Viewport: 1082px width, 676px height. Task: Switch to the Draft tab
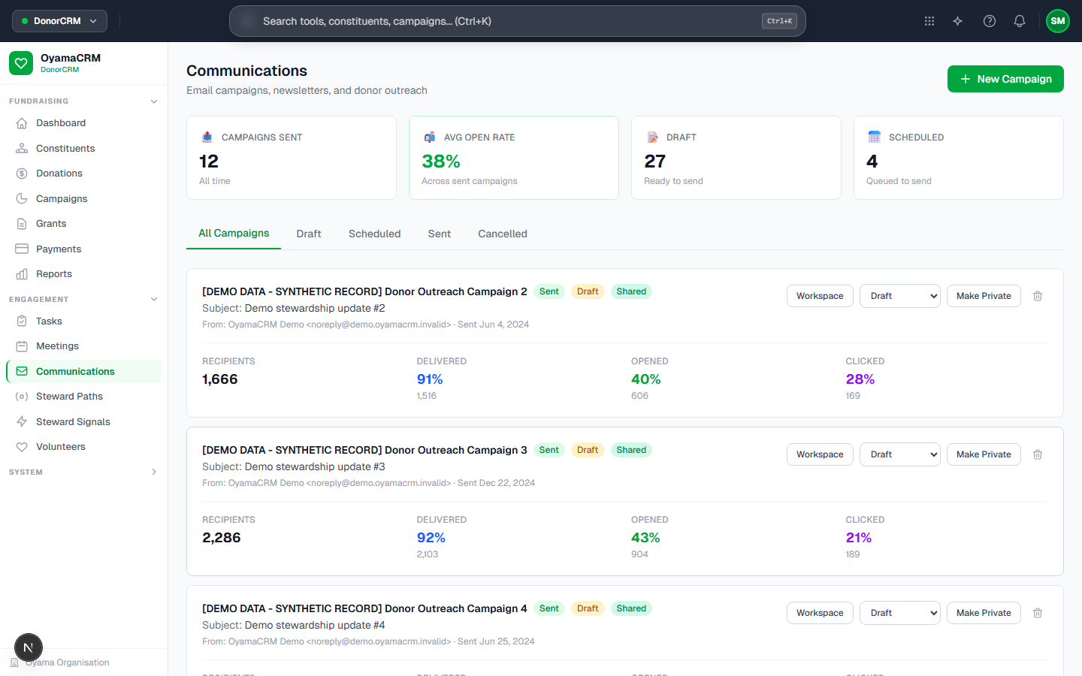pyautogui.click(x=309, y=234)
